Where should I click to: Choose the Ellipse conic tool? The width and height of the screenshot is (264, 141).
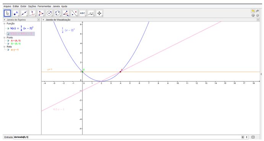(57, 13)
